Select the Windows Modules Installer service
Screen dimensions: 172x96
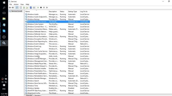(57, 69)
